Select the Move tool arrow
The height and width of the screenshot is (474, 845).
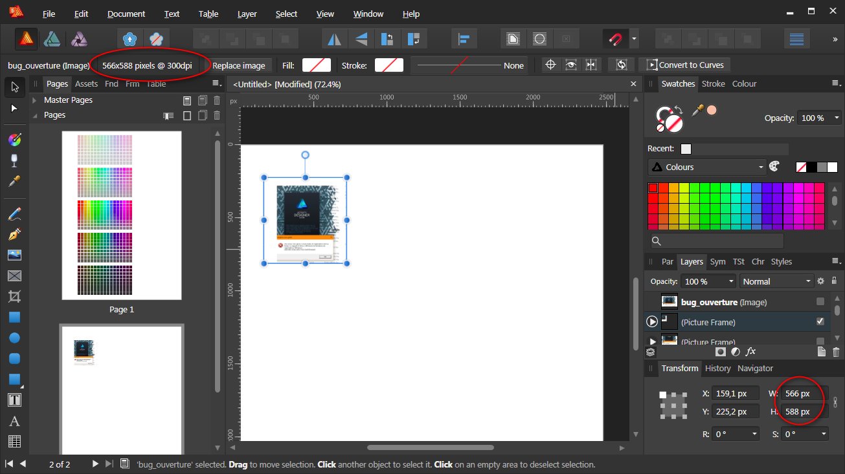14,87
